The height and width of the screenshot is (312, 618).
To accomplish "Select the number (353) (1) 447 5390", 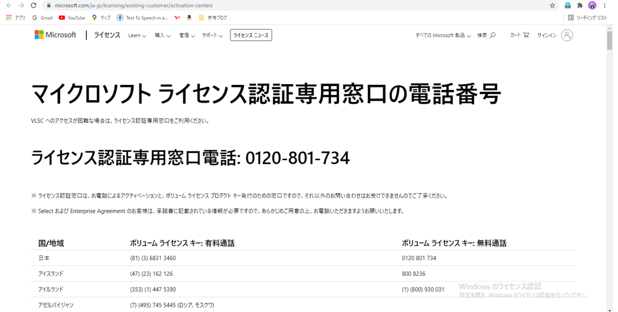I will pyautogui.click(x=153, y=290).
